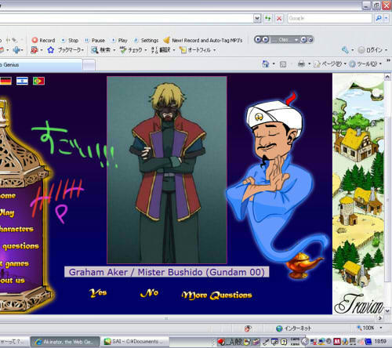
Task: Open the search provider dropdown arrow
Action: click(386, 18)
